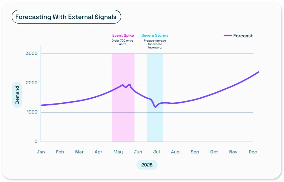
Task: Select the Dec month label
Action: tap(253, 152)
